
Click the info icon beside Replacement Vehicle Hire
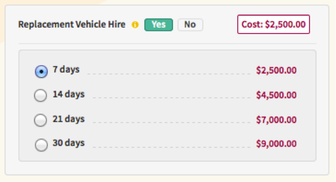click(135, 25)
